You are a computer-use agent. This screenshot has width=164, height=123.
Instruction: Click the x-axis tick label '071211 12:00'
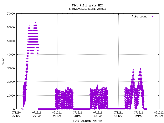point(98,114)
